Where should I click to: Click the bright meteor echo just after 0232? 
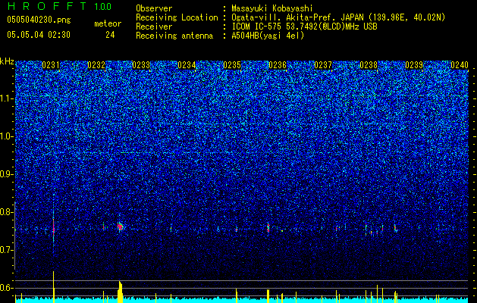(x=120, y=226)
